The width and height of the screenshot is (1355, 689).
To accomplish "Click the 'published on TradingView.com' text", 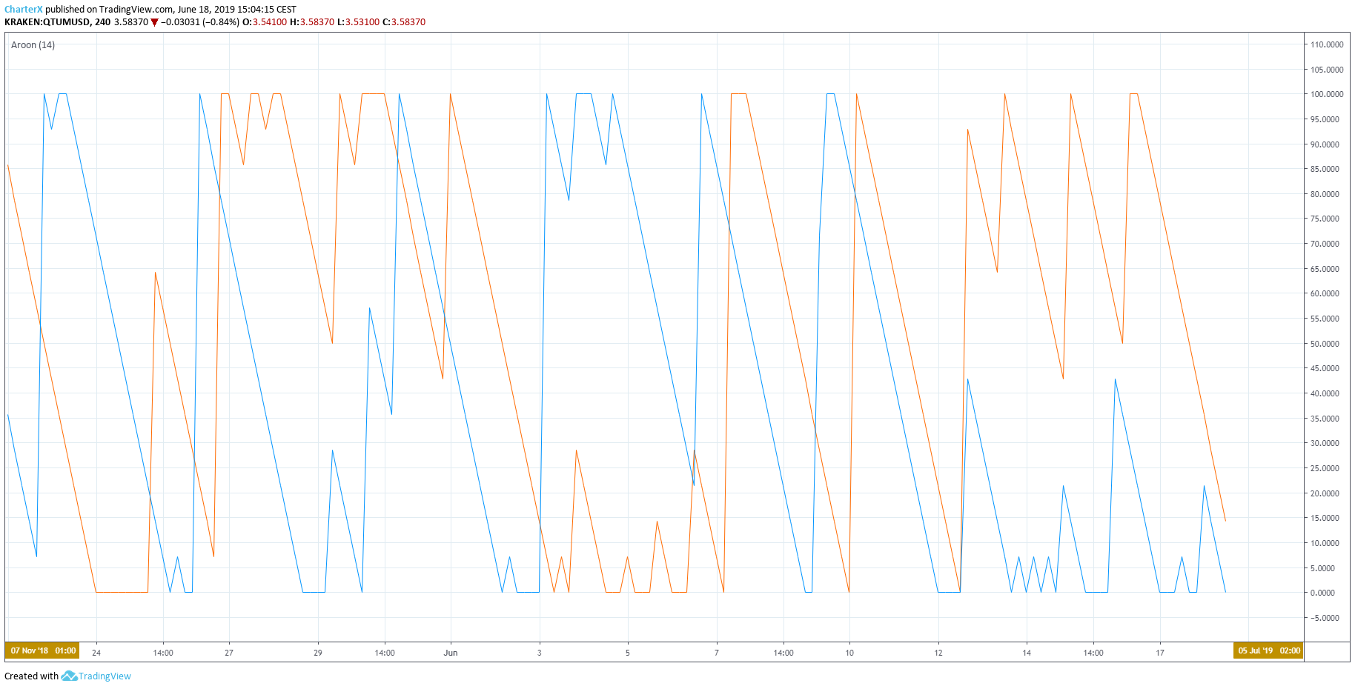I will coord(110,10).
